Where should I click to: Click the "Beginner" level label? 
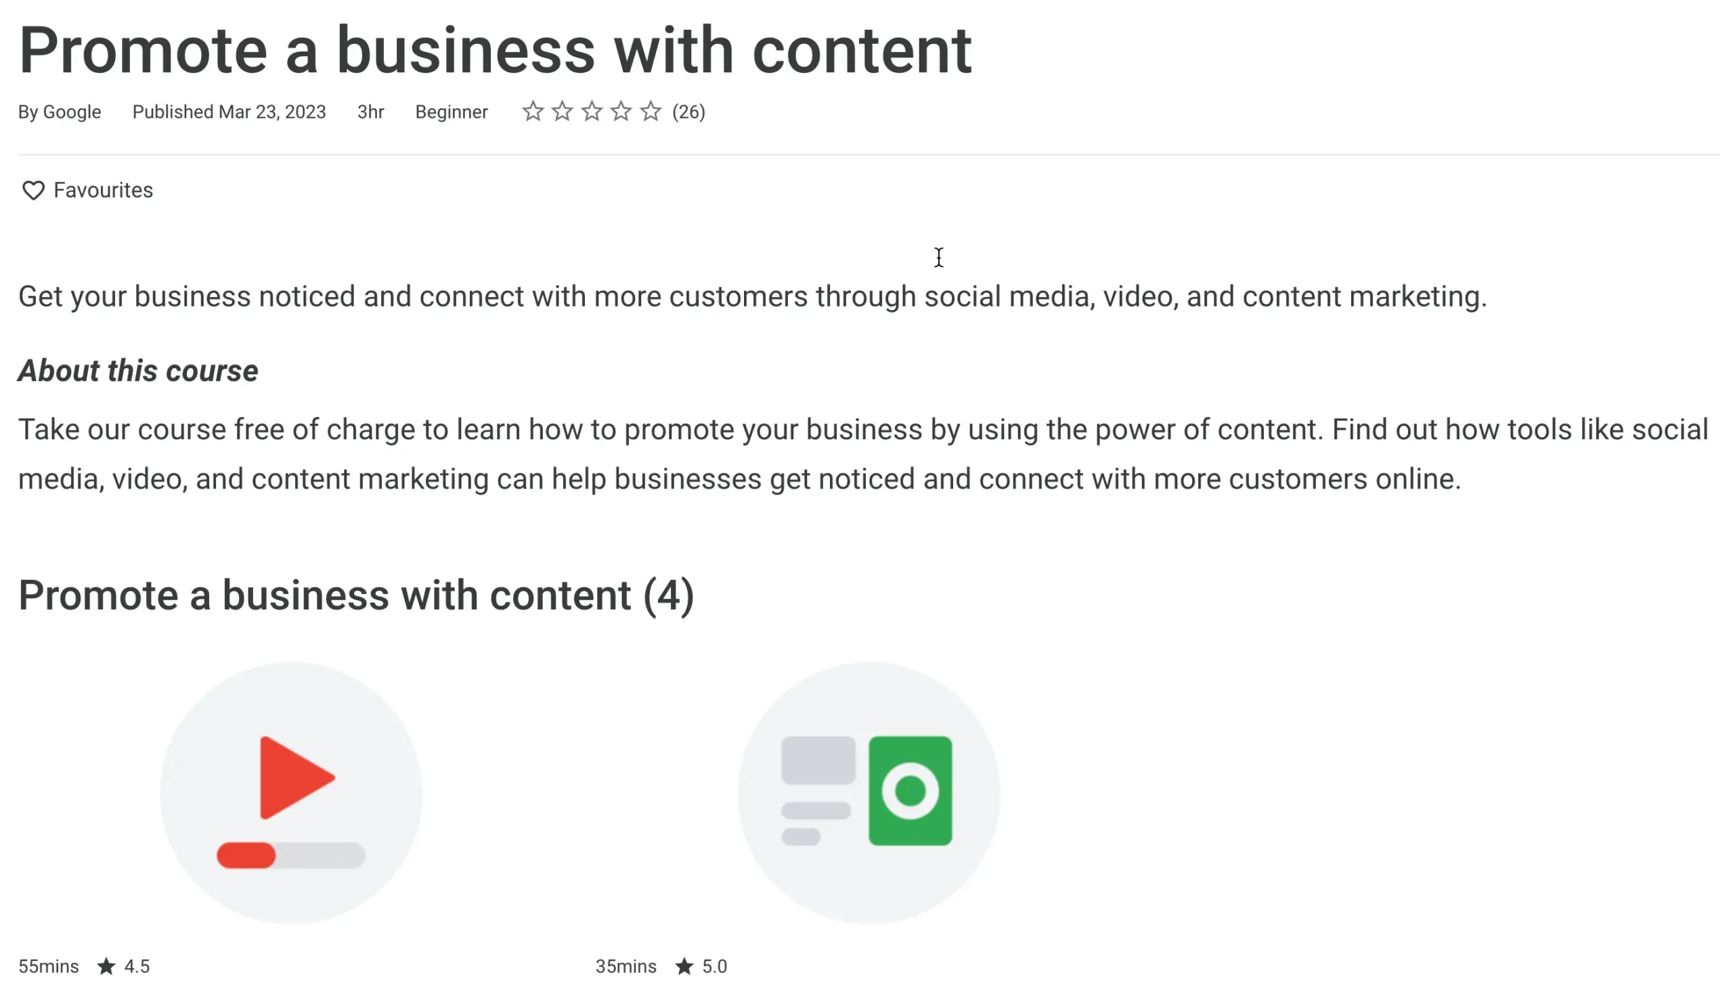[x=452, y=112]
